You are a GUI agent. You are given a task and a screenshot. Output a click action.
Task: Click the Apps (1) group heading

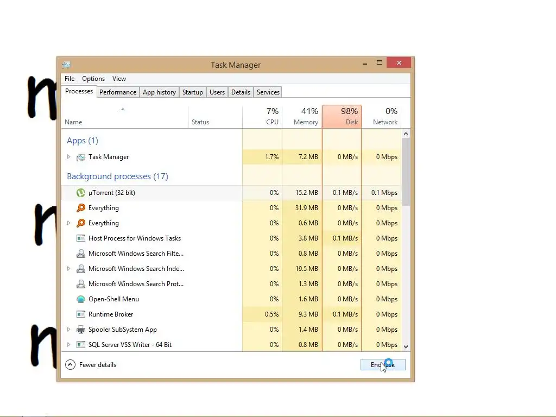coord(83,141)
